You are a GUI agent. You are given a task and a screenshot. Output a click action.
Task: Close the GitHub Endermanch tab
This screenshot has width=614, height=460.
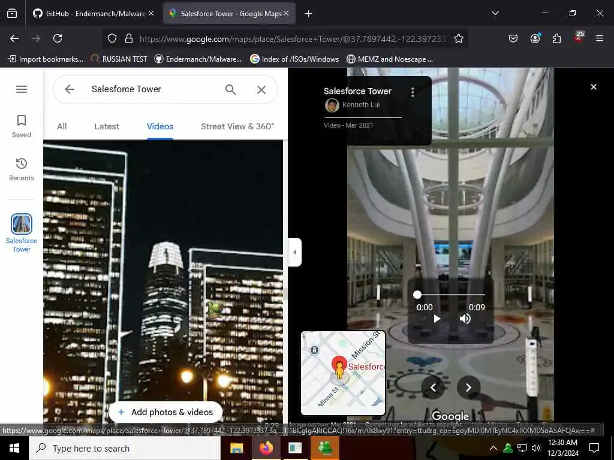click(151, 13)
